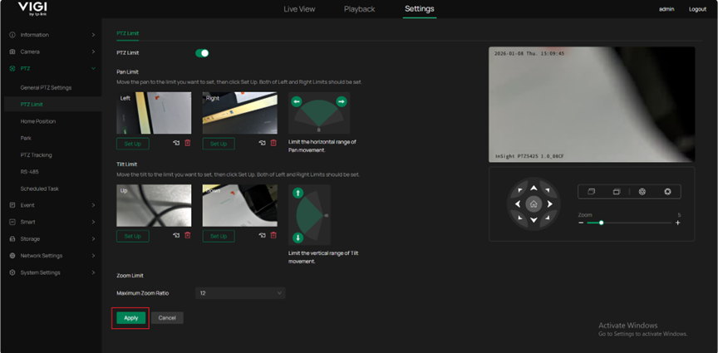This screenshot has width=718, height=353.
Task: Click the zoom in plus icon
Action: 678,223
